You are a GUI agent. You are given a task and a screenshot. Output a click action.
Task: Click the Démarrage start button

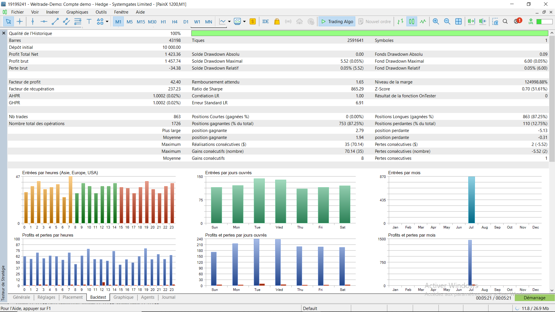coord(534,298)
